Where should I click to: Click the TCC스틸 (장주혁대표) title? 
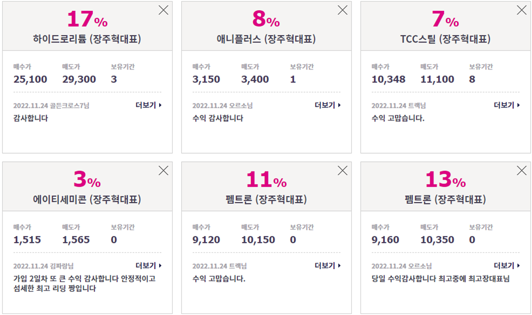pos(446,39)
